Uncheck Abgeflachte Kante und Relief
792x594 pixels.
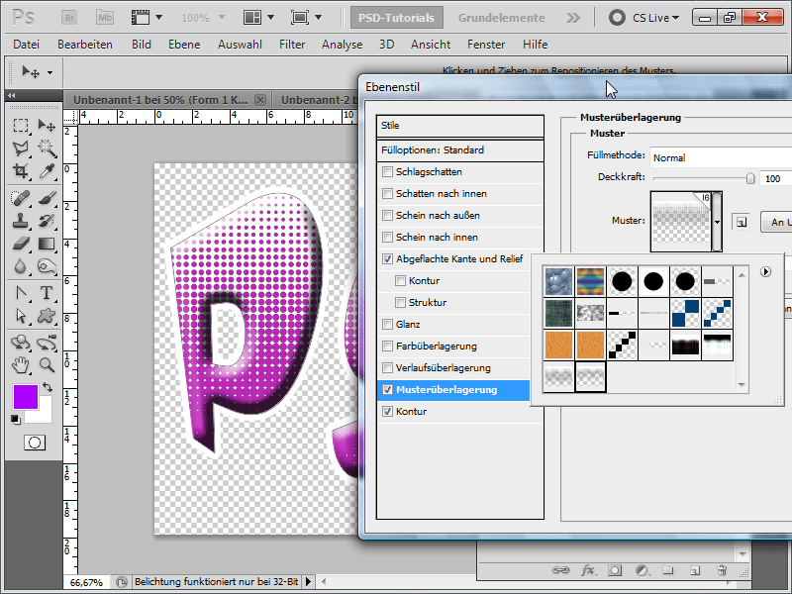387,258
